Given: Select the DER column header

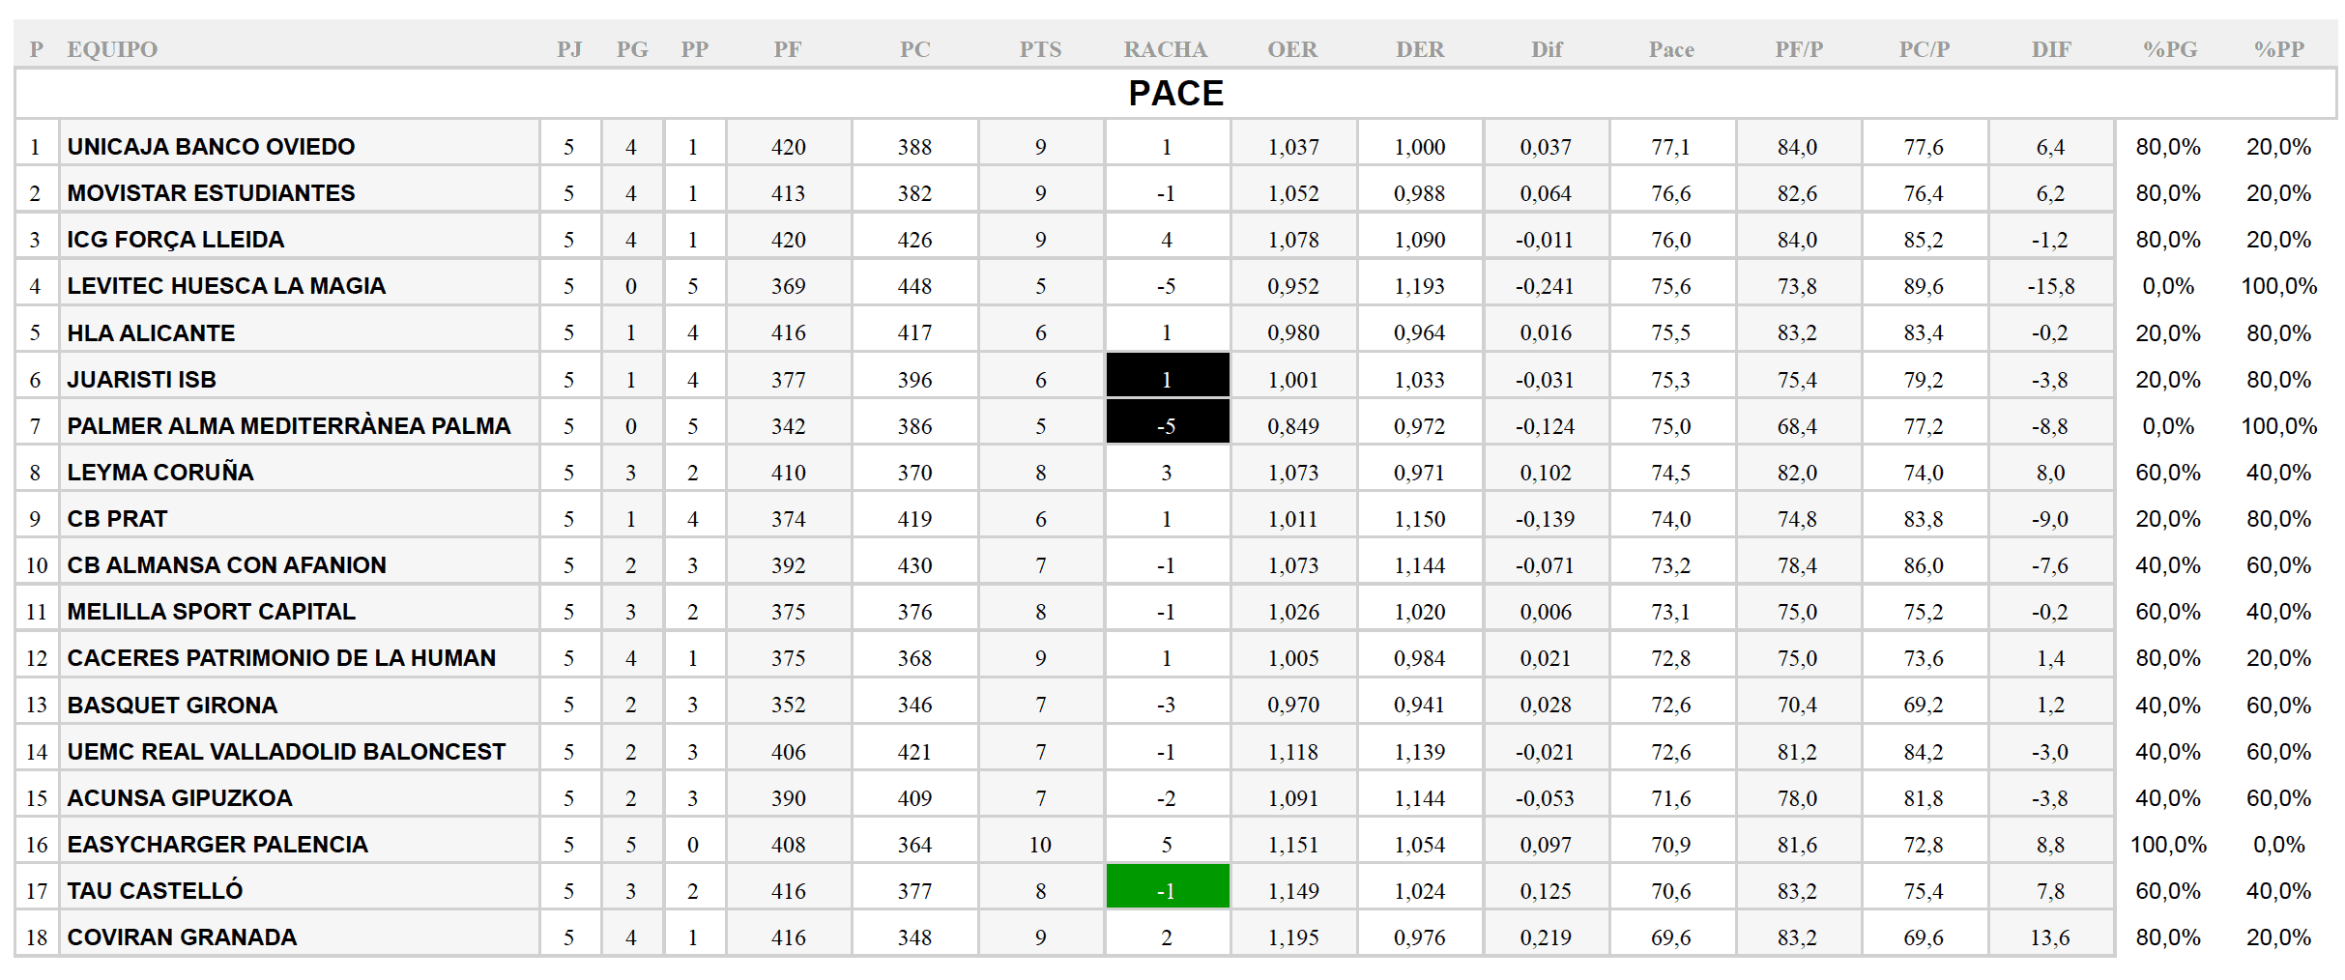Looking at the screenshot, I should point(1419,49).
